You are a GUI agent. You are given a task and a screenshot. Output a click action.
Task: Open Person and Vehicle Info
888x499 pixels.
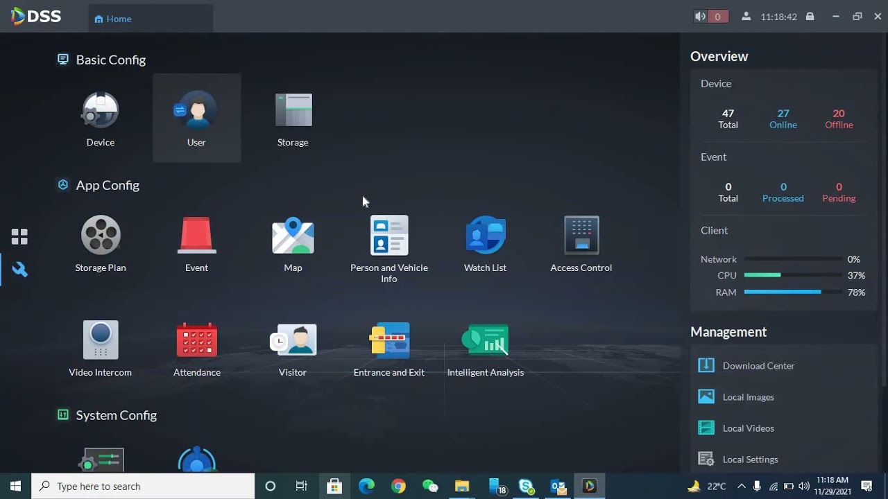389,236
